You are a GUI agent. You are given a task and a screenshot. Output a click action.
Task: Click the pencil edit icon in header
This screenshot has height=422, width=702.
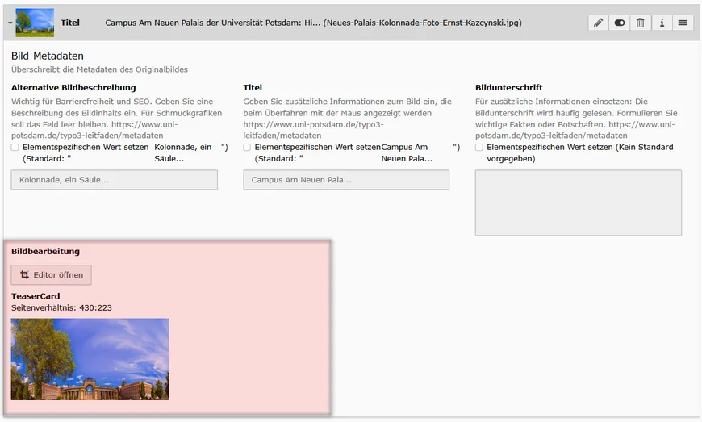[598, 23]
